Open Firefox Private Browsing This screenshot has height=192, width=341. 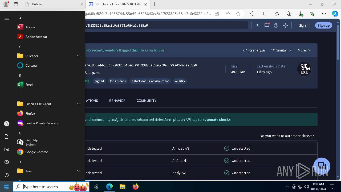[x=48, y=123]
